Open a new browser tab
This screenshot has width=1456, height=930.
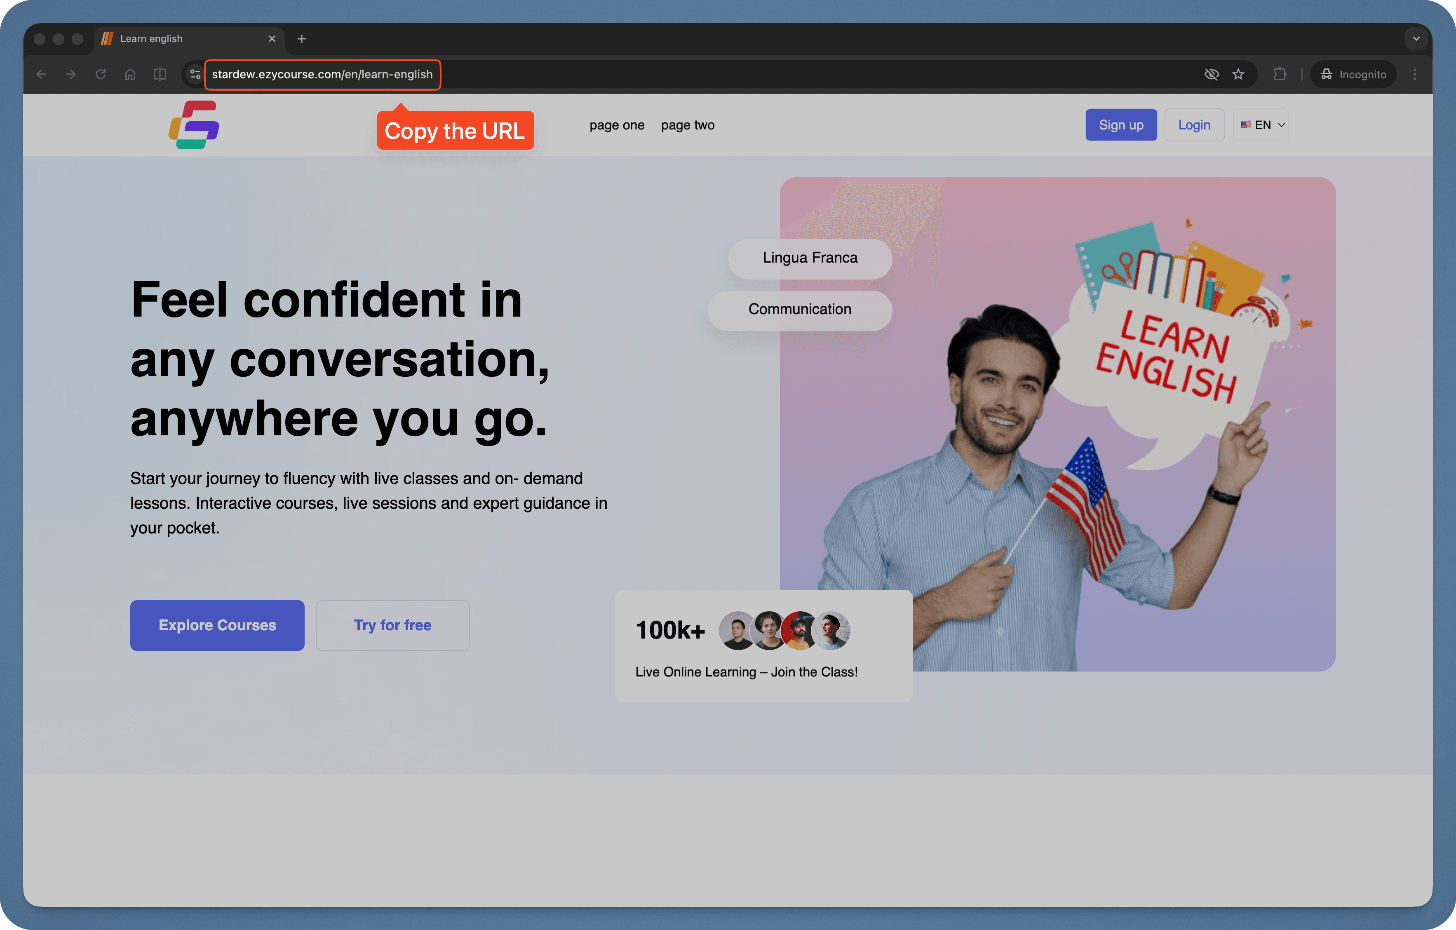point(301,38)
